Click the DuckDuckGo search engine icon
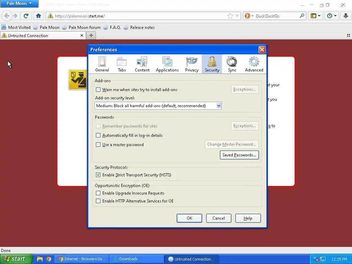Viewport: 352px width, 264px height. point(247,16)
